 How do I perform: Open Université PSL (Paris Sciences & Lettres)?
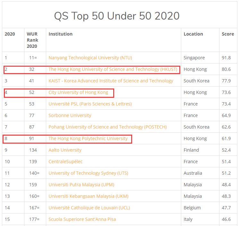point(90,104)
